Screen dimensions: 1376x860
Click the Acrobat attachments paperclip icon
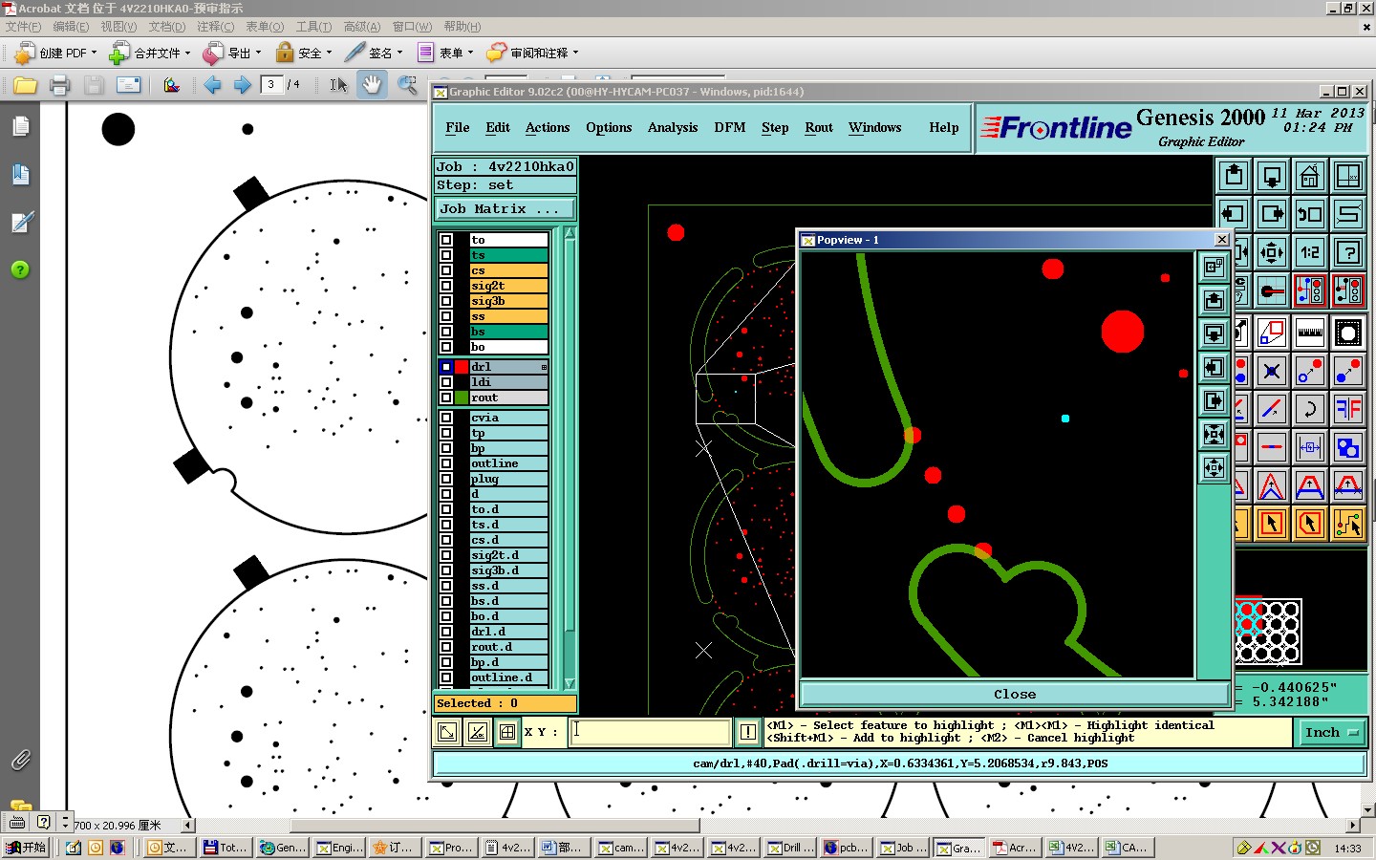pyautogui.click(x=20, y=760)
